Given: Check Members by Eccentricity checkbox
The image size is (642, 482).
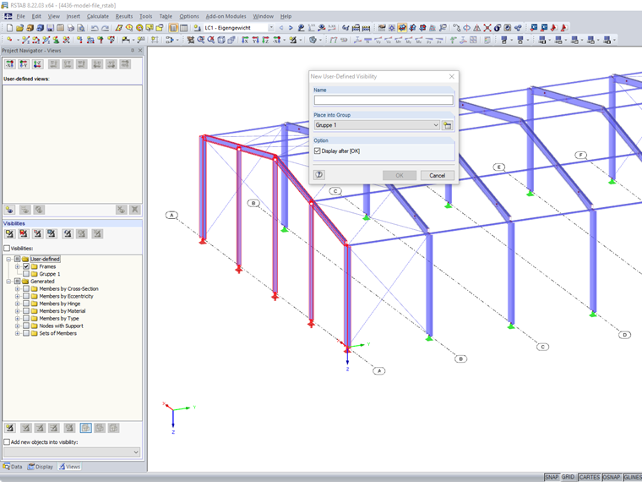Looking at the screenshot, I should click(26, 296).
